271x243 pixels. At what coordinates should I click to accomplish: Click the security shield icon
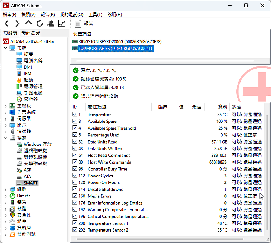pyautogui.click(x=12, y=215)
